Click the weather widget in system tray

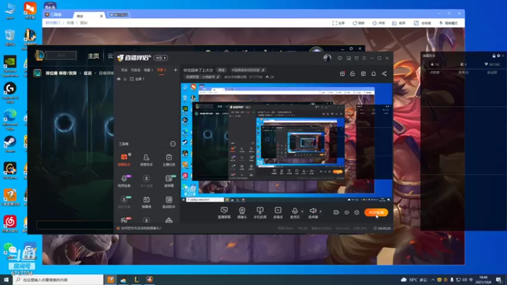(415, 279)
